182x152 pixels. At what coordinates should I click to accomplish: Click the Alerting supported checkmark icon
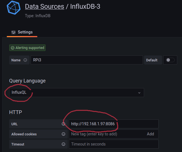coord(13,48)
